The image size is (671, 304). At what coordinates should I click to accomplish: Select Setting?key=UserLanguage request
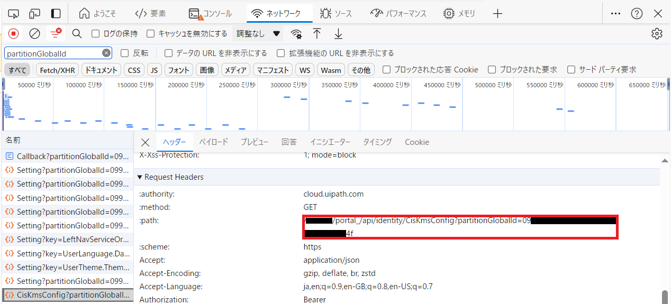(x=67, y=253)
